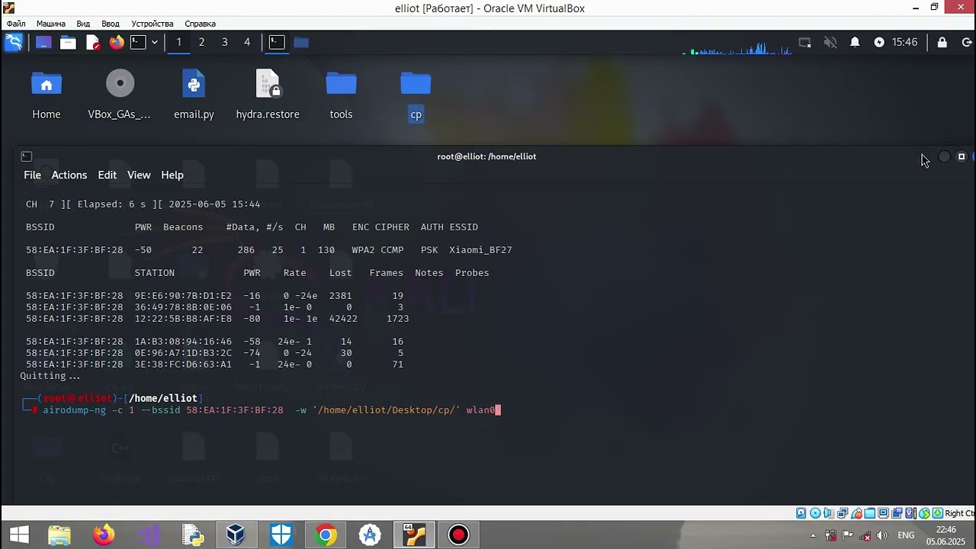Launch Firefox from the Kali panel
Image resolution: width=976 pixels, height=549 pixels.
click(x=116, y=42)
